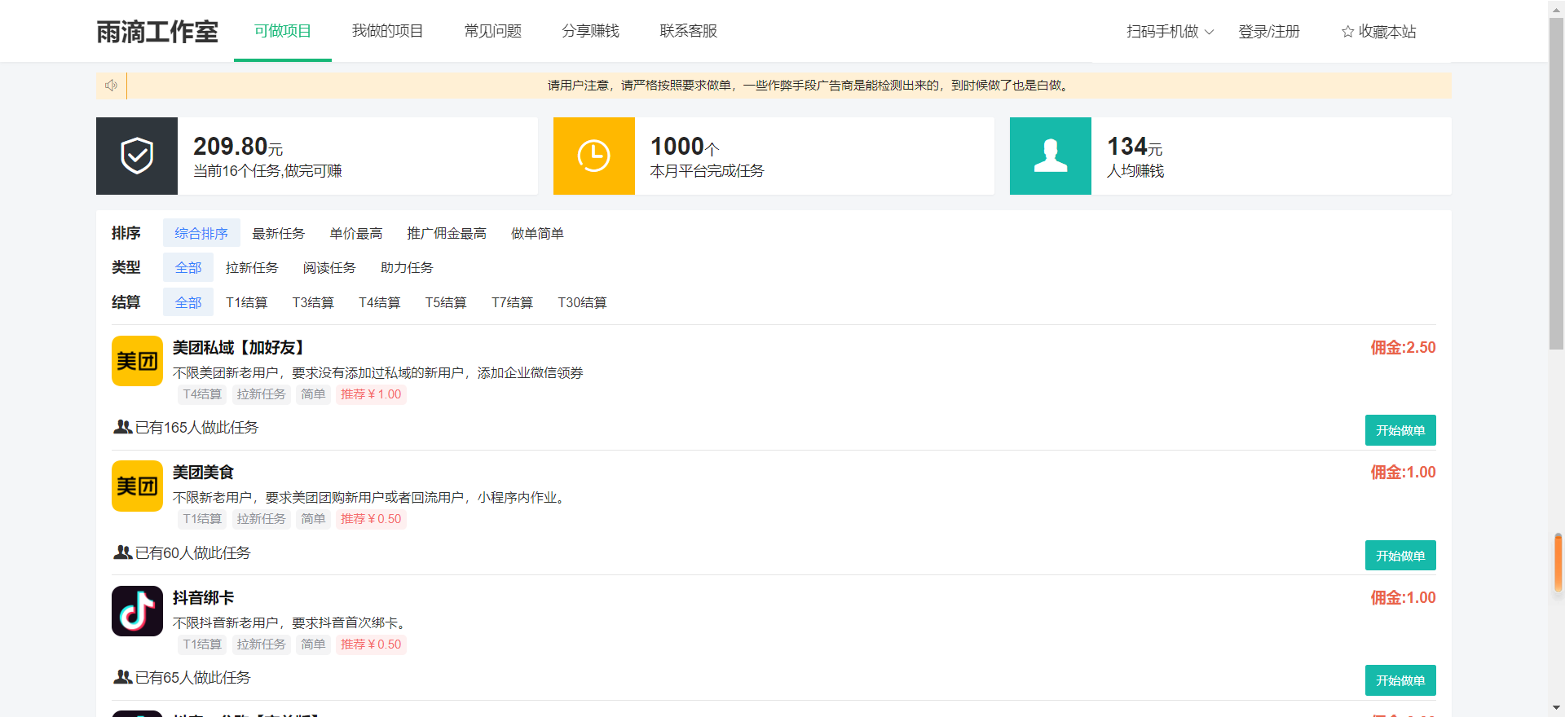Open the 抖音绑卡 task title

click(x=204, y=598)
